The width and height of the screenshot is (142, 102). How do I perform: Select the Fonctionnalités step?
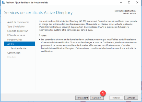click(15, 40)
